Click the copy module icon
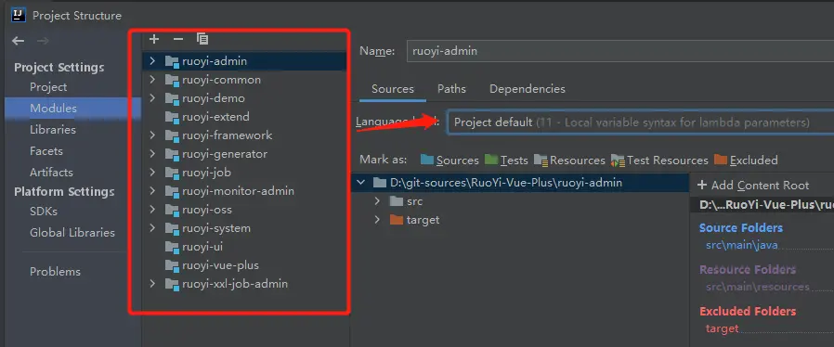This screenshot has width=834, height=347. 202,39
